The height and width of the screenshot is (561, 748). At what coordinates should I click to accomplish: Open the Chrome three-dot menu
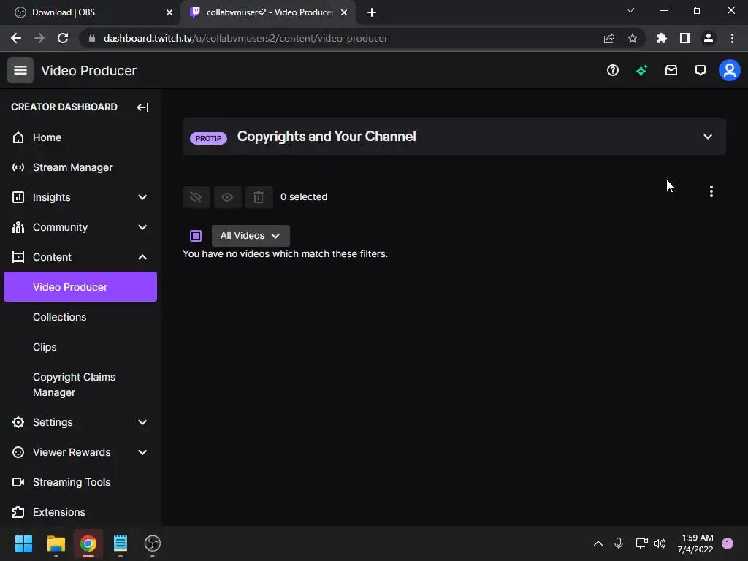click(x=732, y=38)
